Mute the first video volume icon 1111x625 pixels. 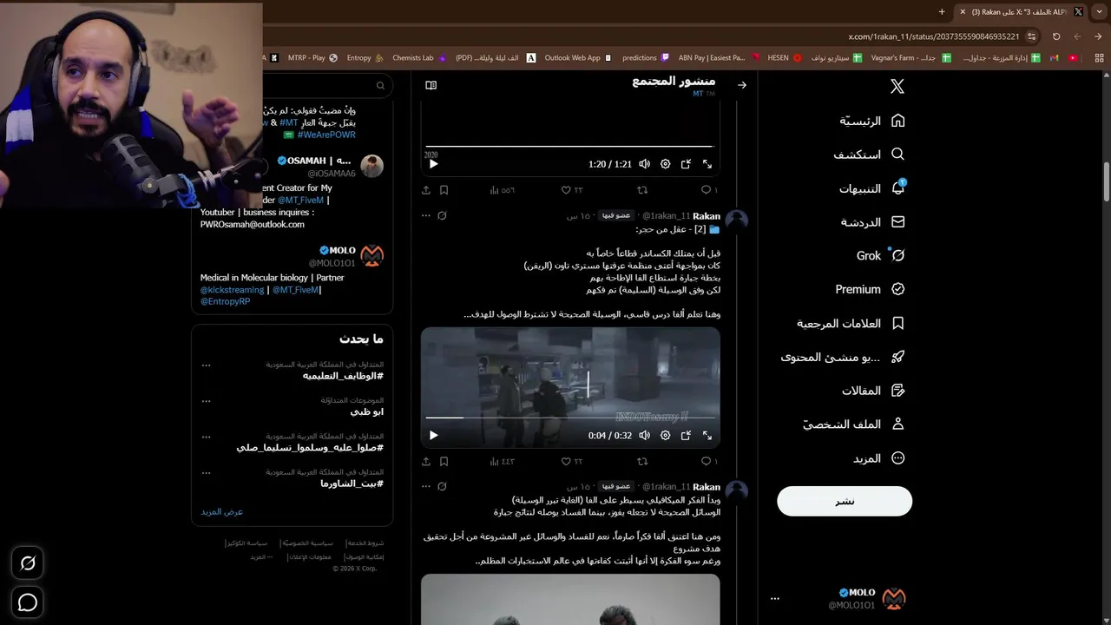point(644,164)
